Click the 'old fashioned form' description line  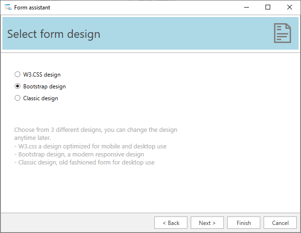[84, 163]
